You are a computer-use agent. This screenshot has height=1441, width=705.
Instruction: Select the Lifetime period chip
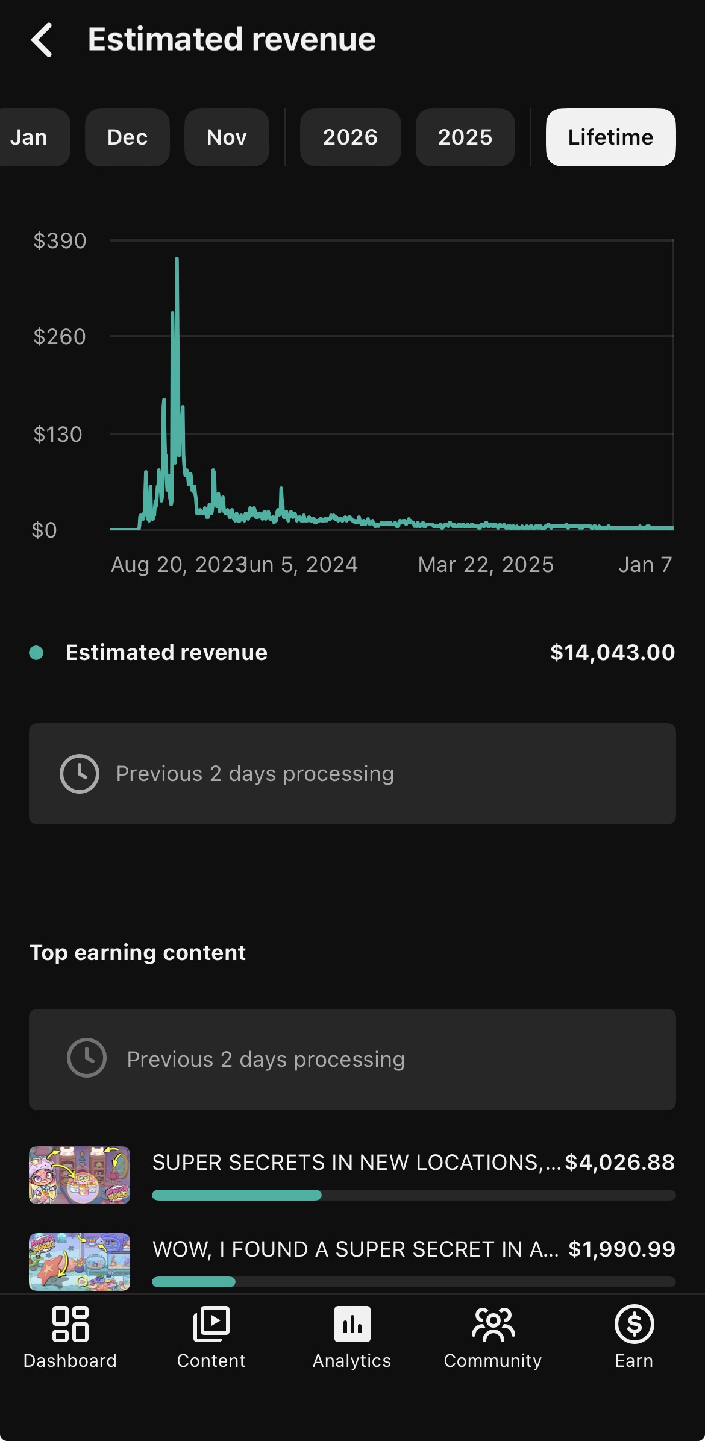coord(610,137)
